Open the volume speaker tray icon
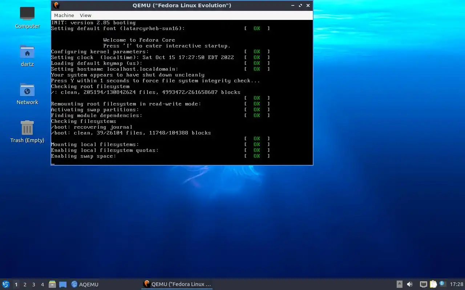The width and height of the screenshot is (465, 290). (410, 285)
